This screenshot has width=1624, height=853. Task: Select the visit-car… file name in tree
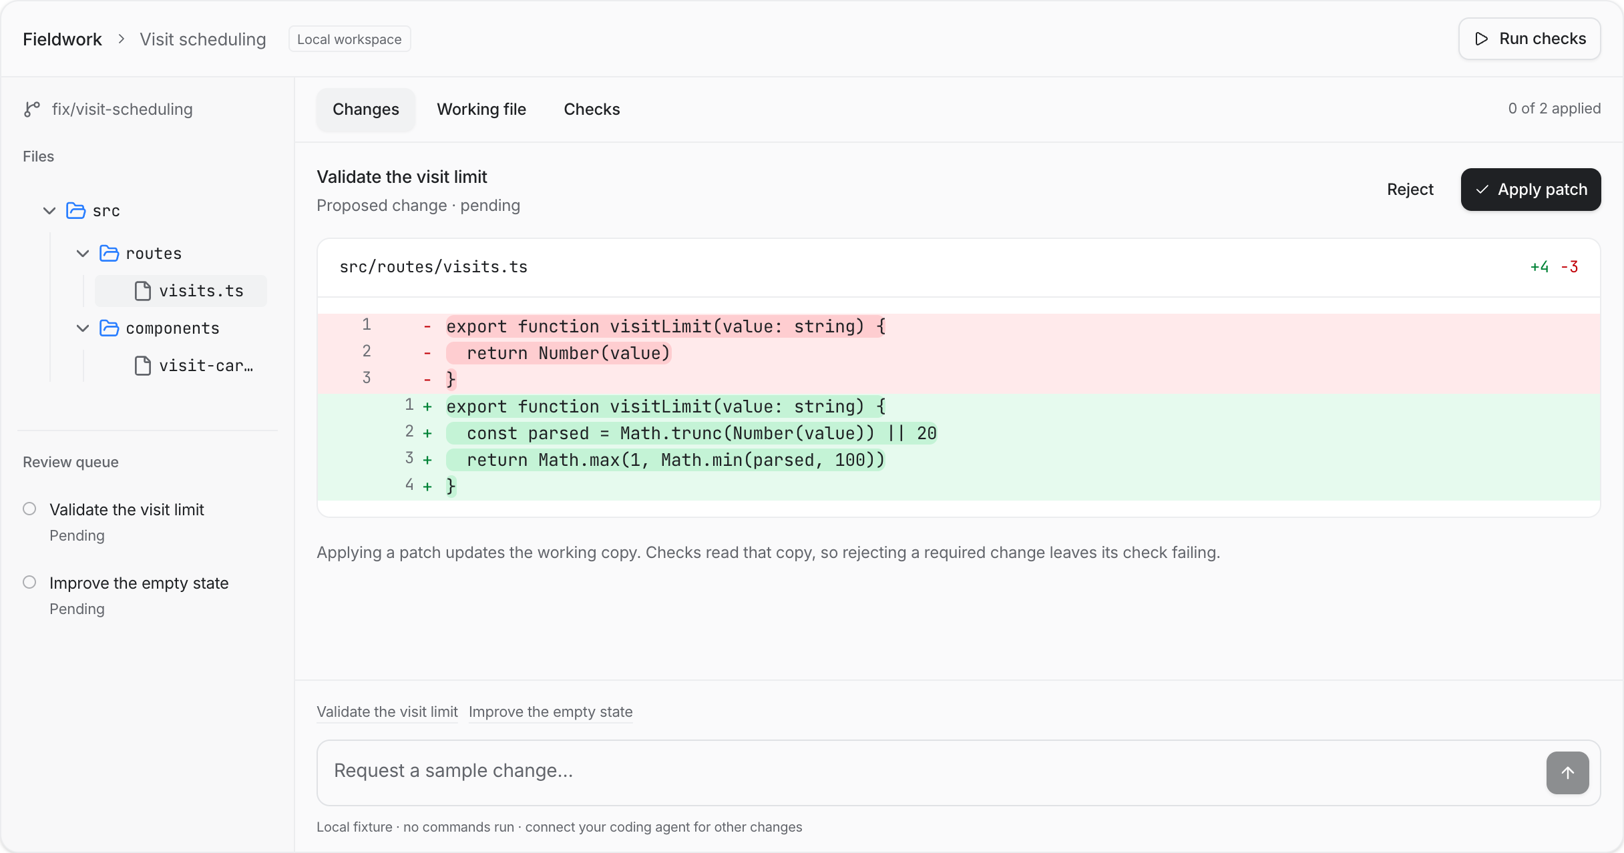pos(206,366)
